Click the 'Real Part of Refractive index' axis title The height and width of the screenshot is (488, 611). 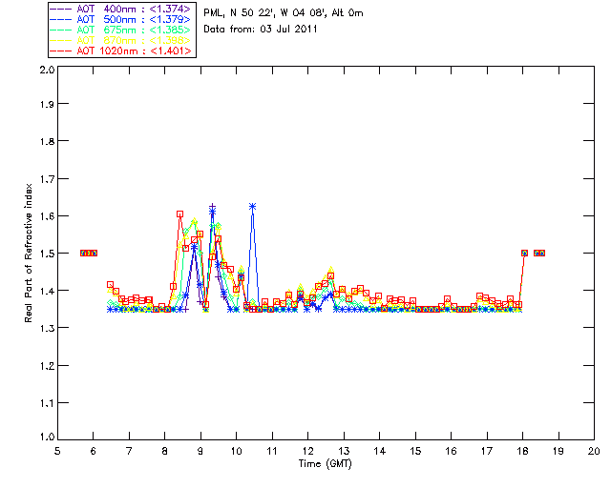tap(29, 253)
